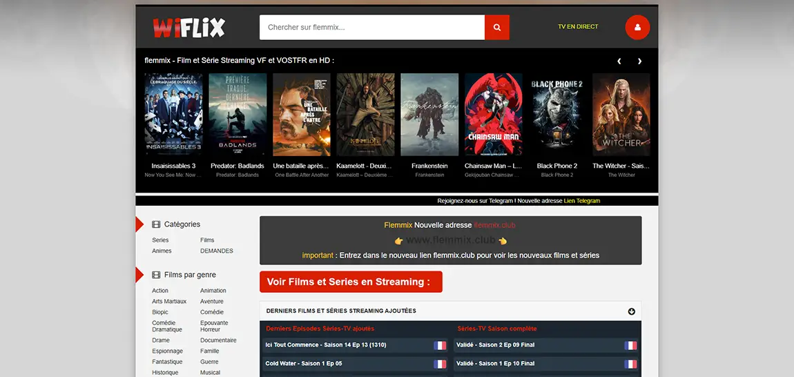794x377 pixels.
Task: Go to next carousel slide arrow
Action: [639, 61]
